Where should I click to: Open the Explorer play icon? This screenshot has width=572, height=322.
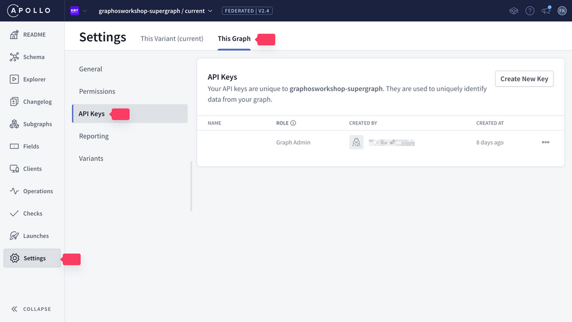14,79
